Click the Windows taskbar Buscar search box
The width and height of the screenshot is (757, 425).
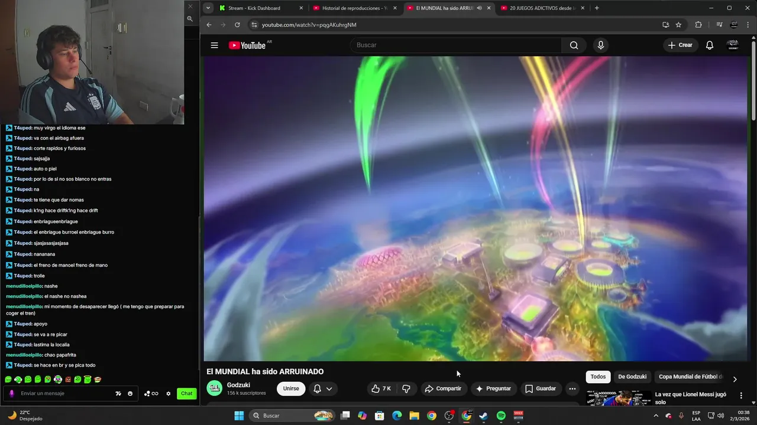292,416
